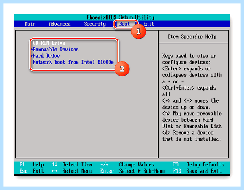Click the -/+ Change Values hint

tap(127, 164)
